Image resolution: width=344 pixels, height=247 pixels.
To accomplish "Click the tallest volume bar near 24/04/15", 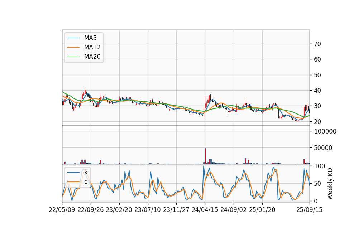I will (x=205, y=156).
